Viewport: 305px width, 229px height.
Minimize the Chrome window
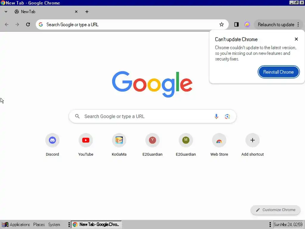click(291, 3)
